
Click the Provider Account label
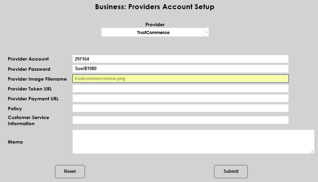tap(28, 59)
